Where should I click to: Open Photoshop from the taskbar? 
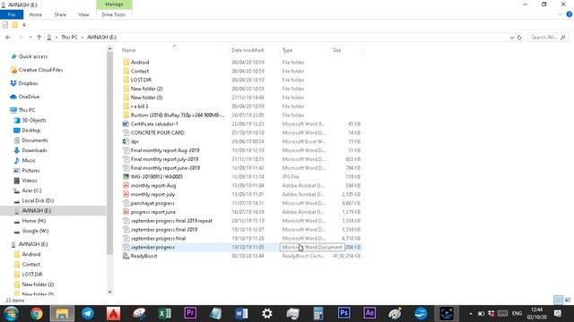click(344, 314)
